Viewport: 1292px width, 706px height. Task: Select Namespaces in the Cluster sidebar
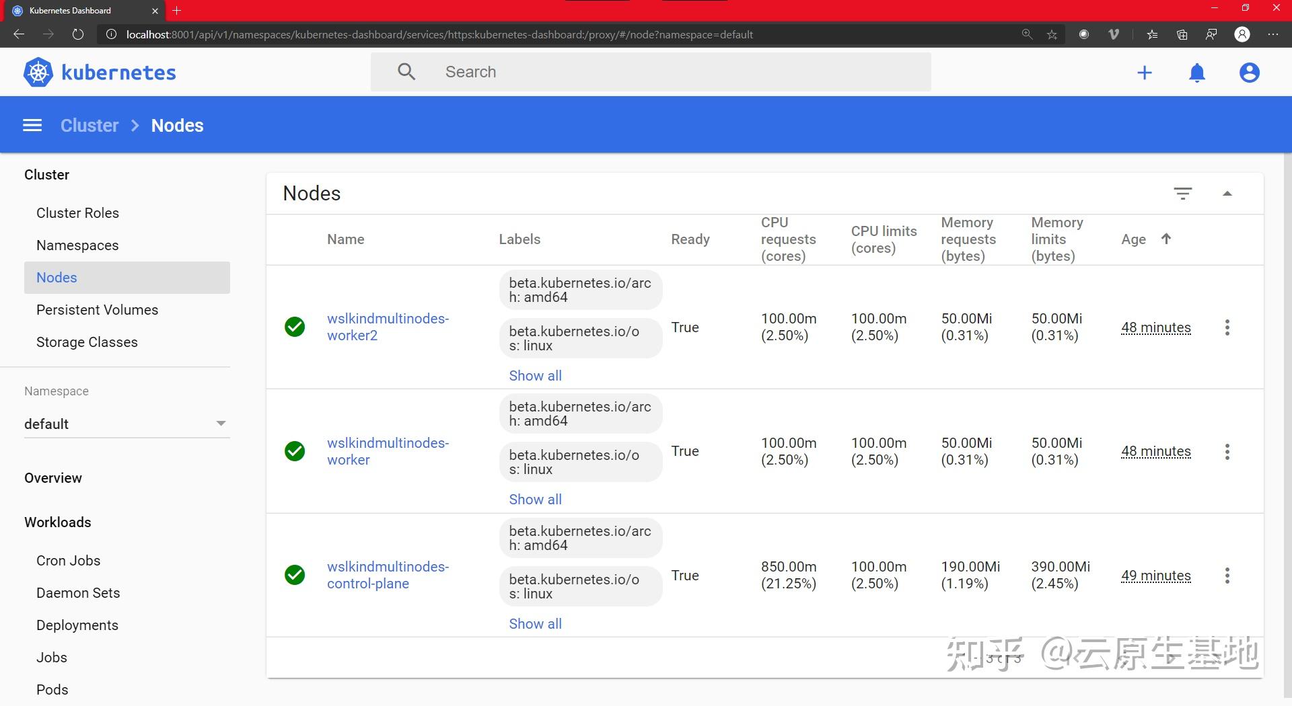pyautogui.click(x=77, y=245)
